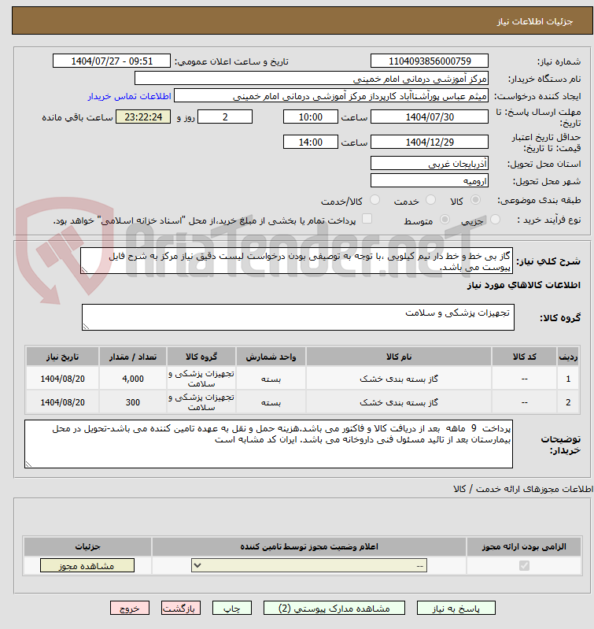Click the announcement date field 1404/07/27 - 09:51
This screenshot has width=594, height=629.
click(112, 61)
